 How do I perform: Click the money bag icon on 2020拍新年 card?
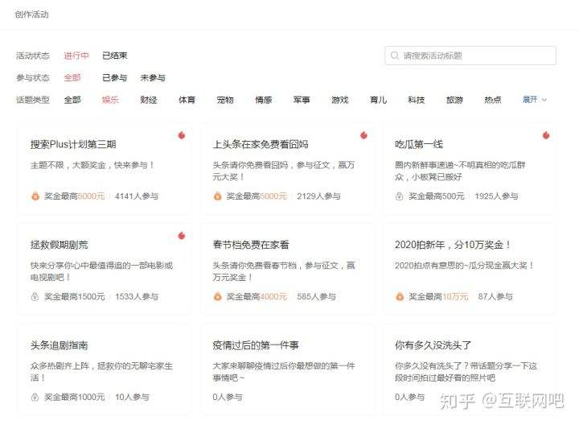pos(400,296)
